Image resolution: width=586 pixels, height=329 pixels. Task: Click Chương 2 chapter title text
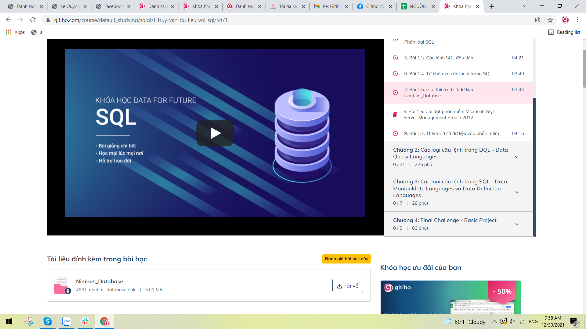click(x=450, y=153)
